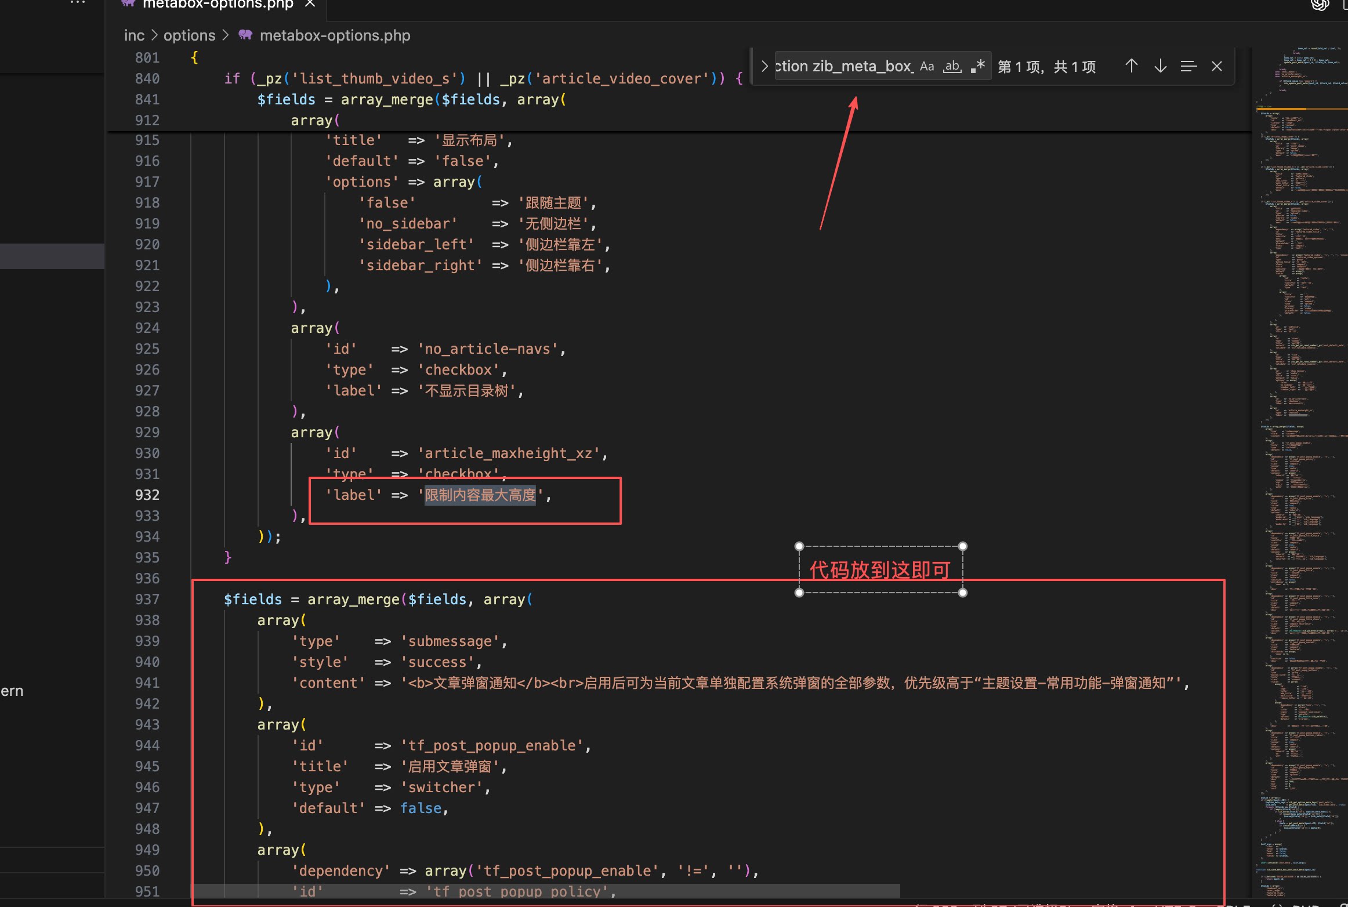Open the 'inc' breadcrumb folder
Viewport: 1348px width, 907px height.
134,35
